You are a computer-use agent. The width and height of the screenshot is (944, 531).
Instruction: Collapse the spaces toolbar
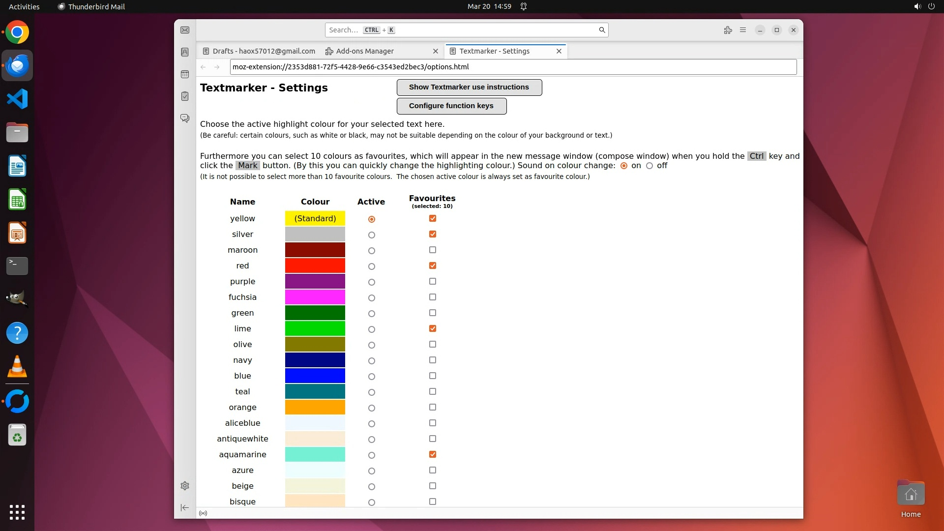pos(185,507)
